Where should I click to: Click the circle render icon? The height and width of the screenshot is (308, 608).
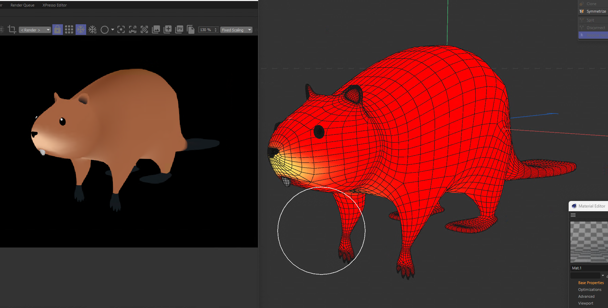click(105, 30)
